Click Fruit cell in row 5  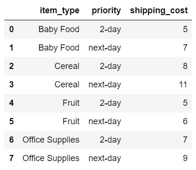click(71, 121)
